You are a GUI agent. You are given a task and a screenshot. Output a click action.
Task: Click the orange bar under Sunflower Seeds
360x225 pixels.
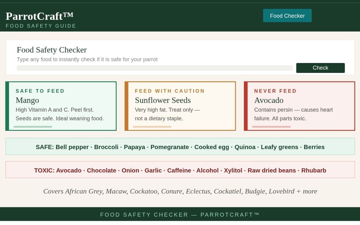coord(152,127)
